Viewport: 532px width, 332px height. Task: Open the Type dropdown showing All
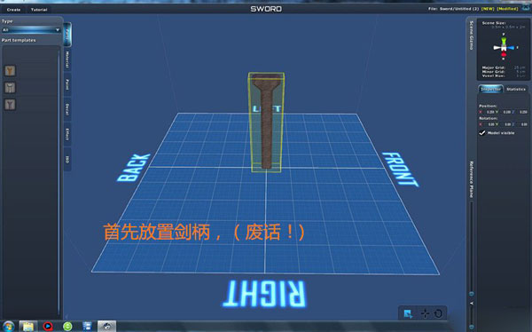click(31, 30)
